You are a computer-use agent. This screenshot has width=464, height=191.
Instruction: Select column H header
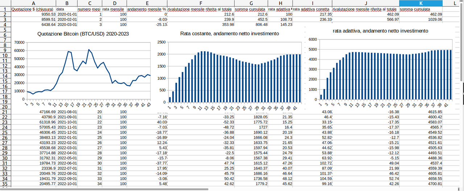(x=280, y=3)
